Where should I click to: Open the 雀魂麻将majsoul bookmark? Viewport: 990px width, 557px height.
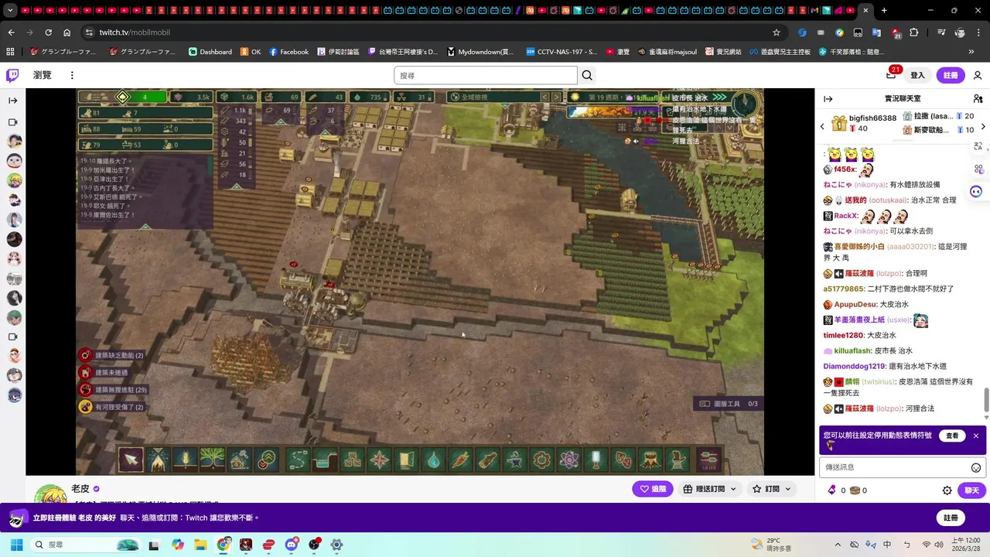(x=666, y=52)
